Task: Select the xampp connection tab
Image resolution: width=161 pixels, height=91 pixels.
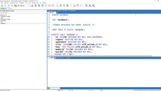Action: [x=4, y=9]
